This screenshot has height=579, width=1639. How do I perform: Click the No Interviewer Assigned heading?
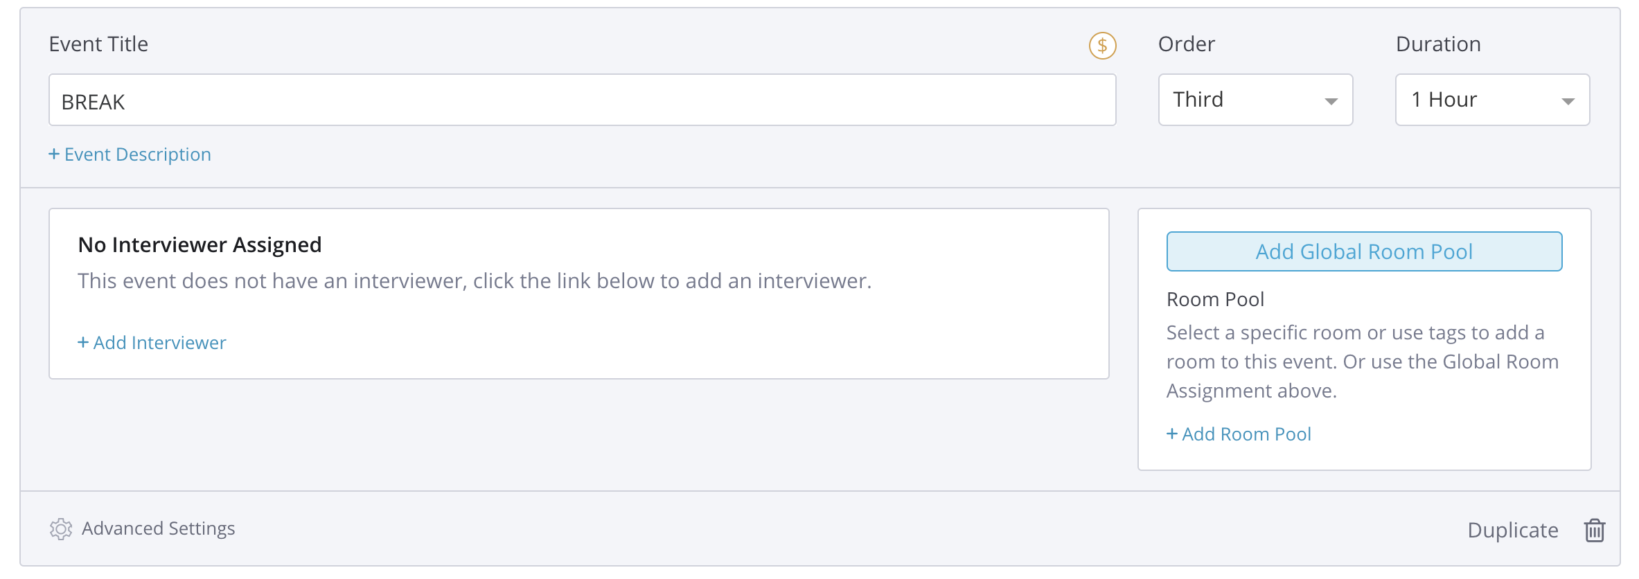(x=200, y=244)
